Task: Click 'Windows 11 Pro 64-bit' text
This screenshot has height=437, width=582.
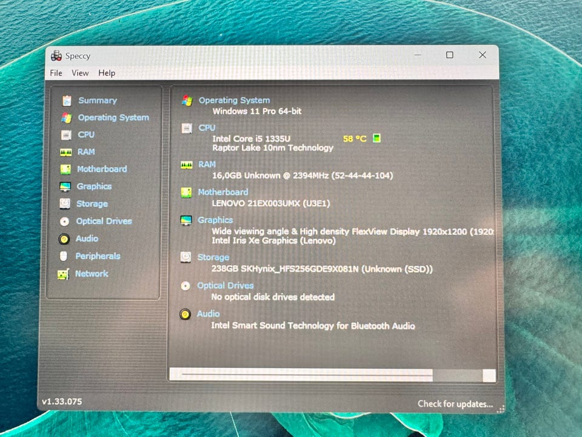Action: (x=257, y=111)
